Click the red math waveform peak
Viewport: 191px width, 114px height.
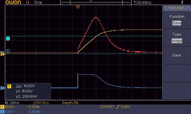(96, 18)
